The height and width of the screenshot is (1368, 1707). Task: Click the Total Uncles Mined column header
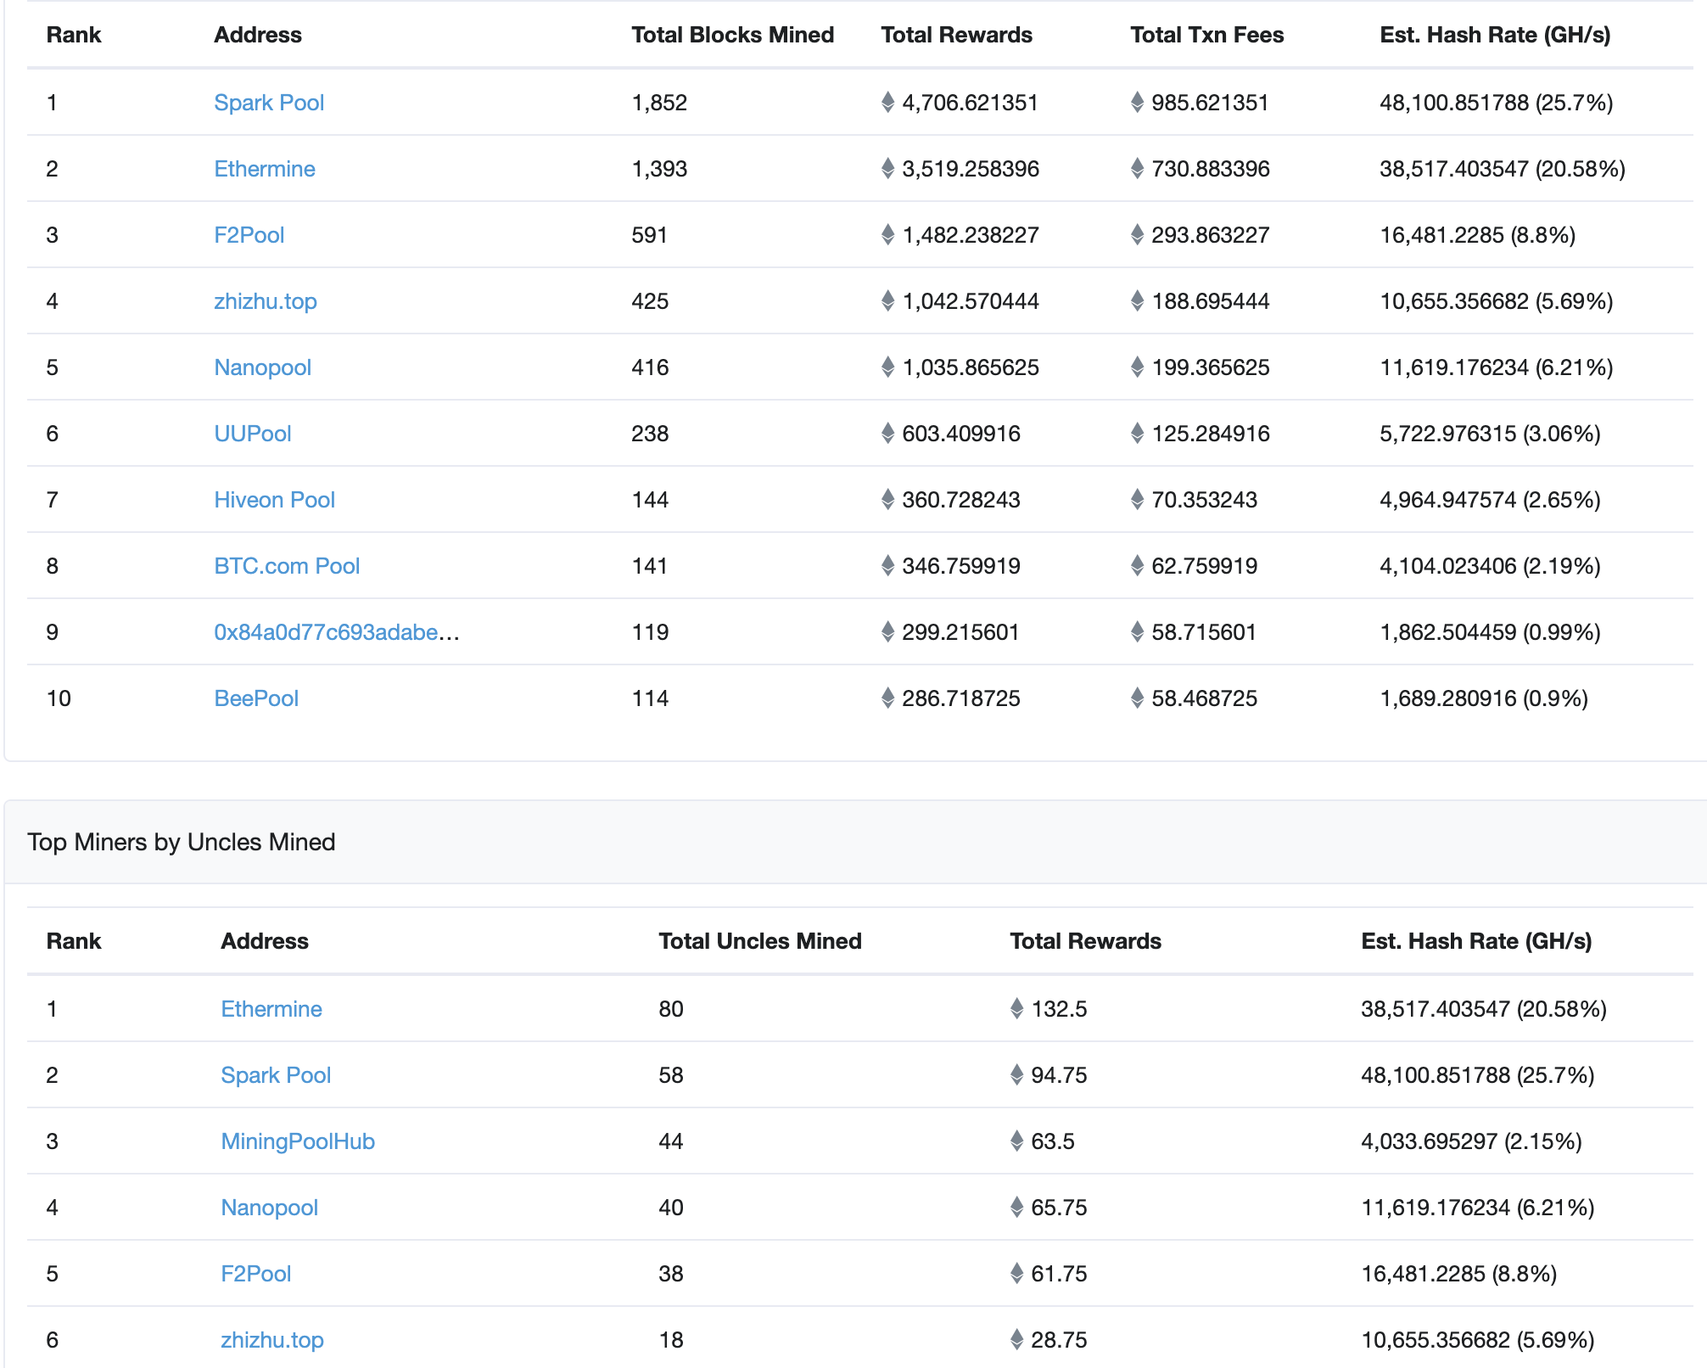pos(759,941)
